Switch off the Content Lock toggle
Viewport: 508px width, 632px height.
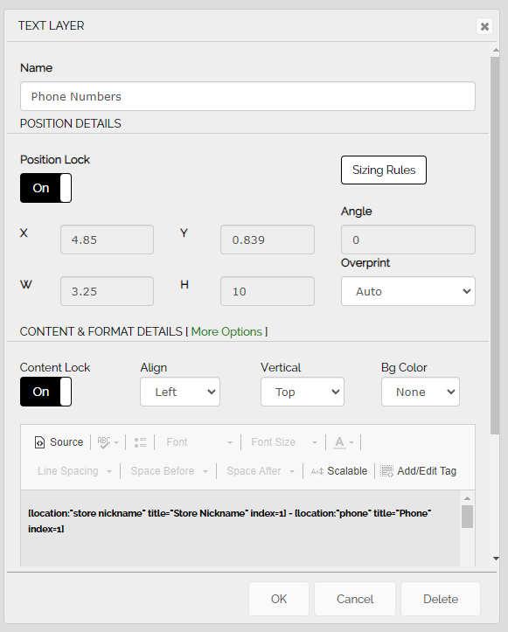(x=46, y=392)
